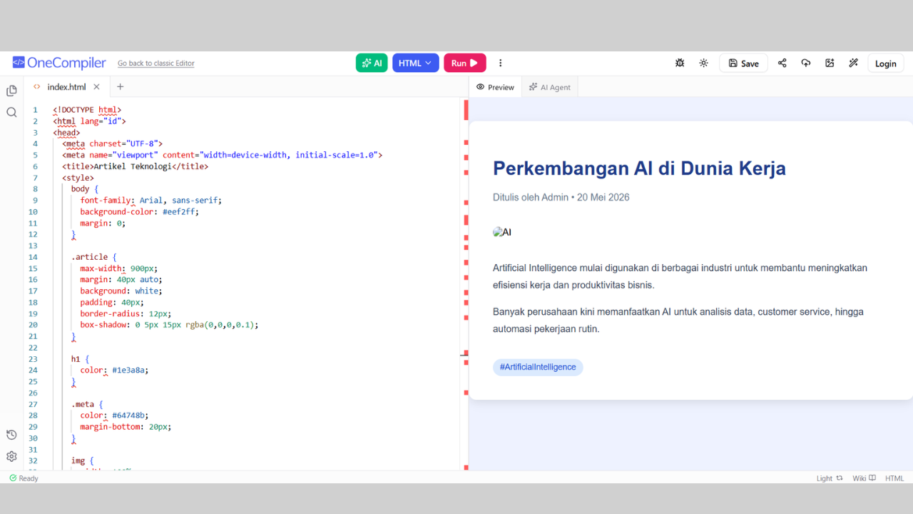Add a new file tab with plus icon
913x514 pixels.
pos(120,87)
